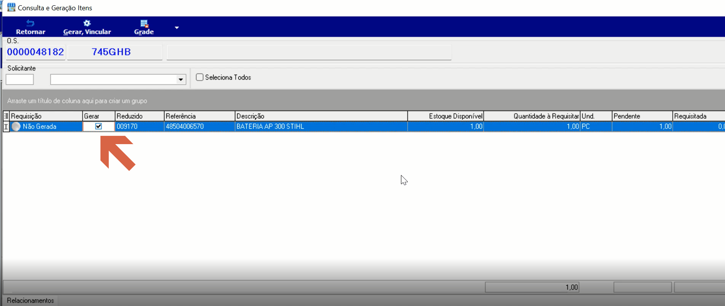This screenshot has height=306, width=725.
Task: Sort by Descrição column header
Action: [x=321, y=116]
